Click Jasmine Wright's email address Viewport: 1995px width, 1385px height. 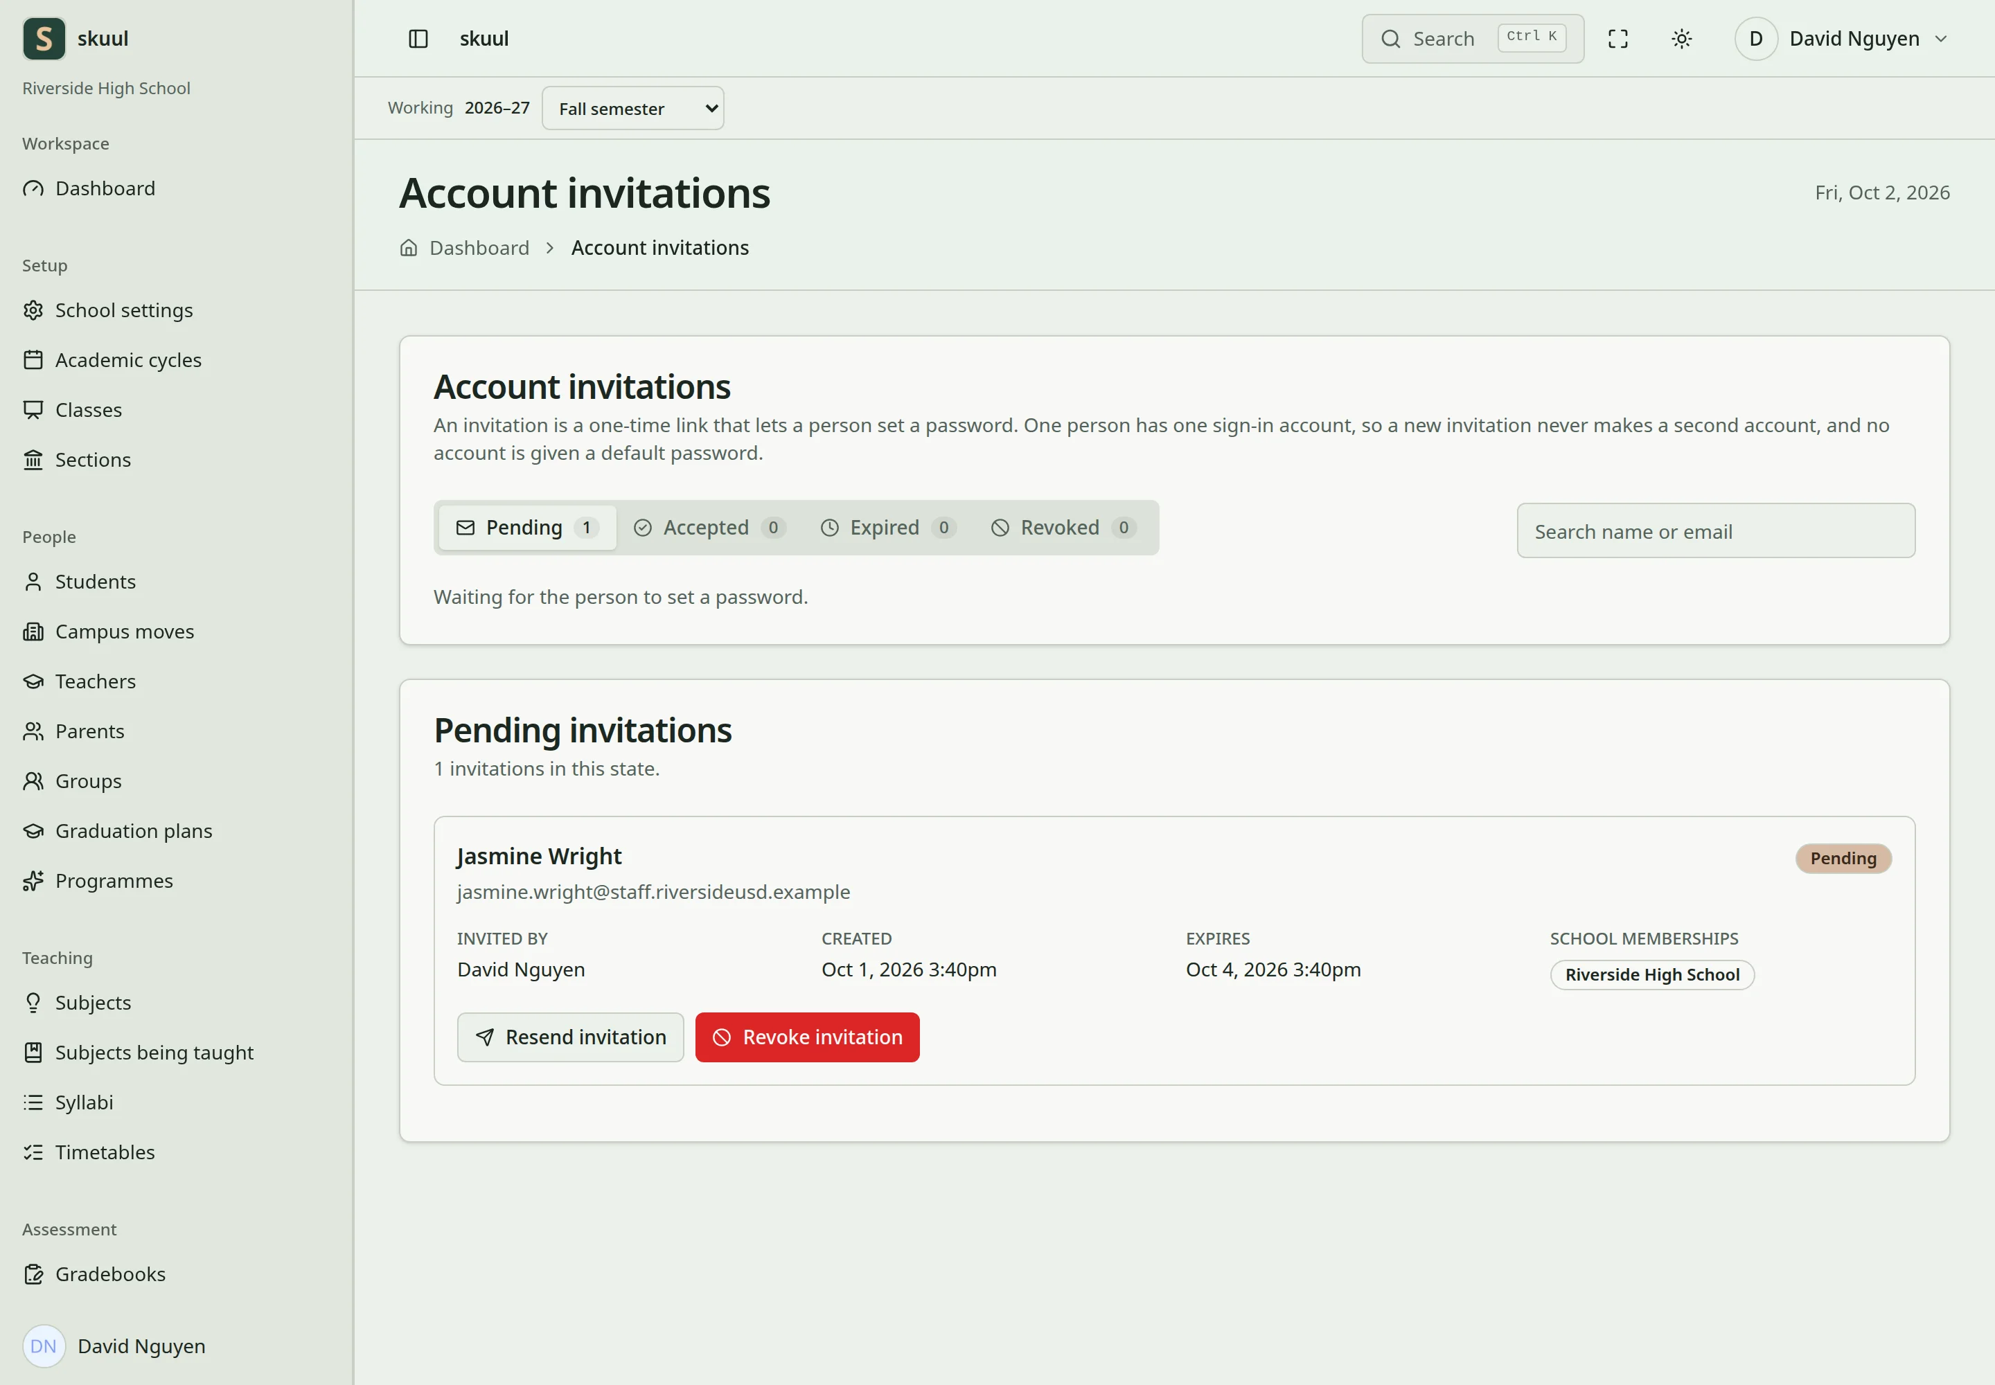(654, 892)
